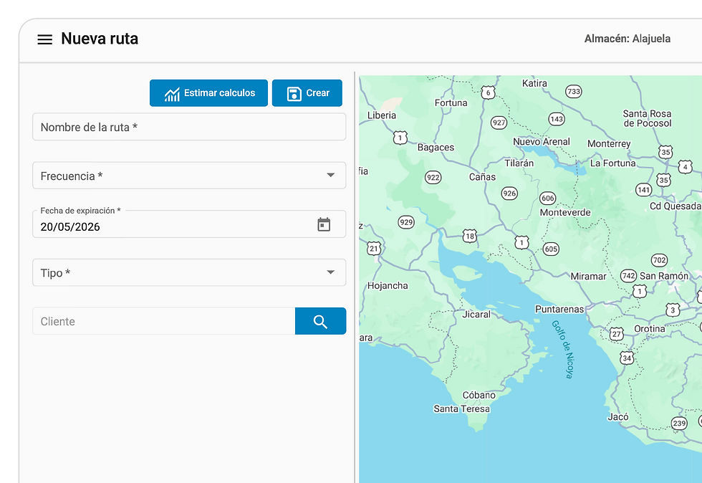Click route 1 shield near Liberia on map
Screen dimensions: 702x483
click(x=400, y=138)
